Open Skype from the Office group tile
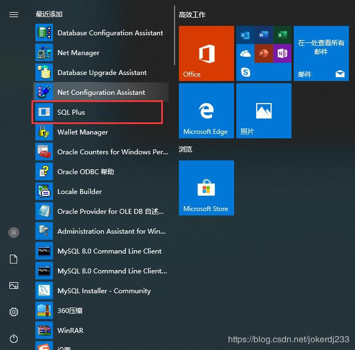The height and width of the screenshot is (350, 355). (246, 72)
